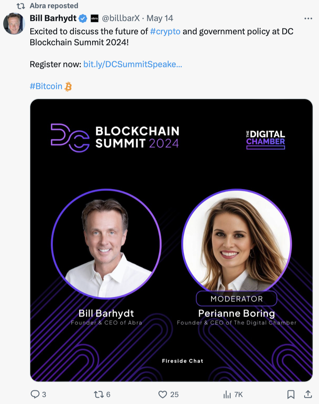This screenshot has height=404, width=319.
Task: Open the three-dot more options menu
Action: click(308, 18)
